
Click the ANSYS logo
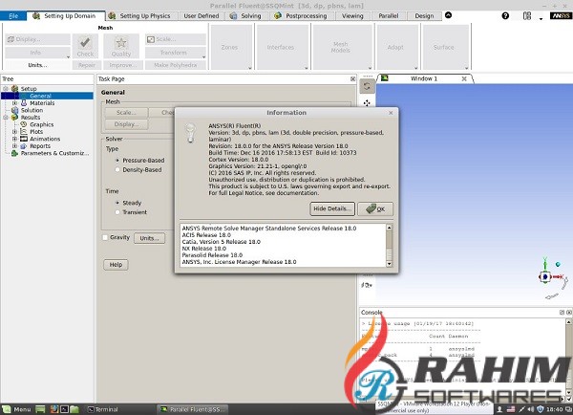coord(561,15)
